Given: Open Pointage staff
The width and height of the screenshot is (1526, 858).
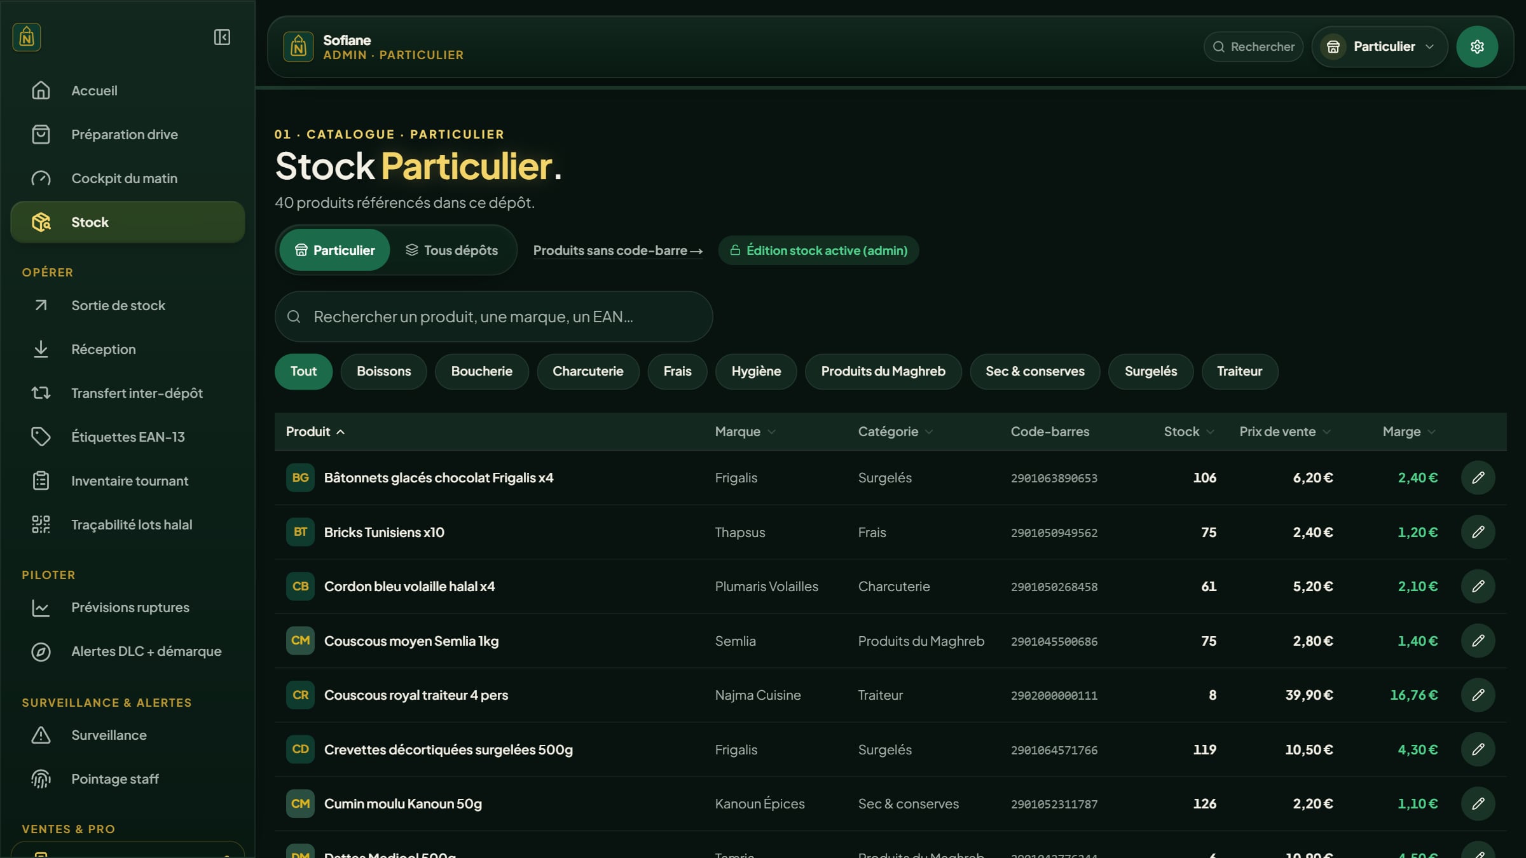Looking at the screenshot, I should pos(127,779).
